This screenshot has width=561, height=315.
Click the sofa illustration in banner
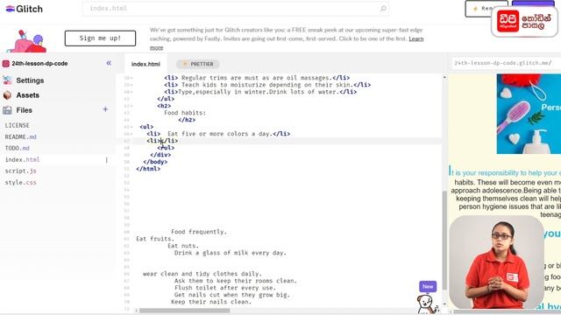coord(26,41)
